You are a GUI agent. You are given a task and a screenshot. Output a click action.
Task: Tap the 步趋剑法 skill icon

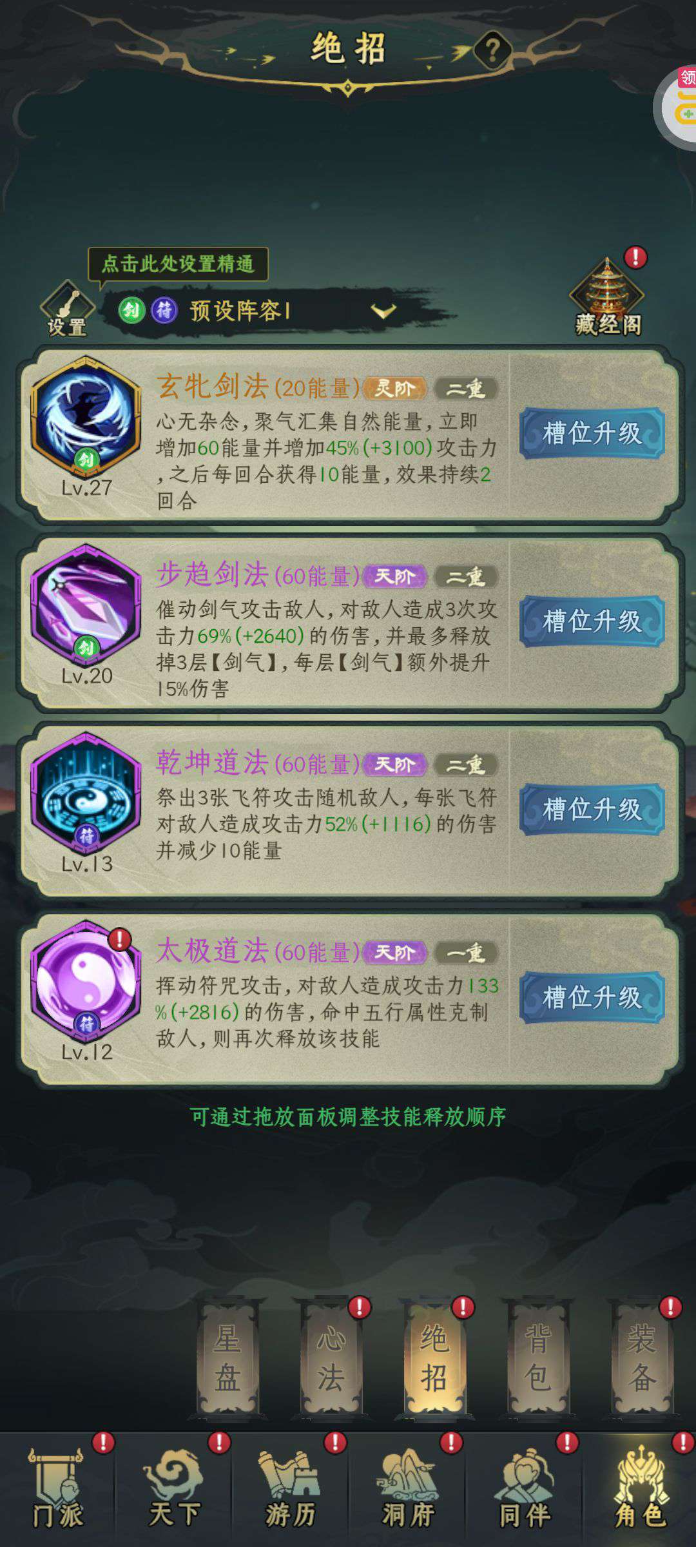pyautogui.click(x=86, y=606)
